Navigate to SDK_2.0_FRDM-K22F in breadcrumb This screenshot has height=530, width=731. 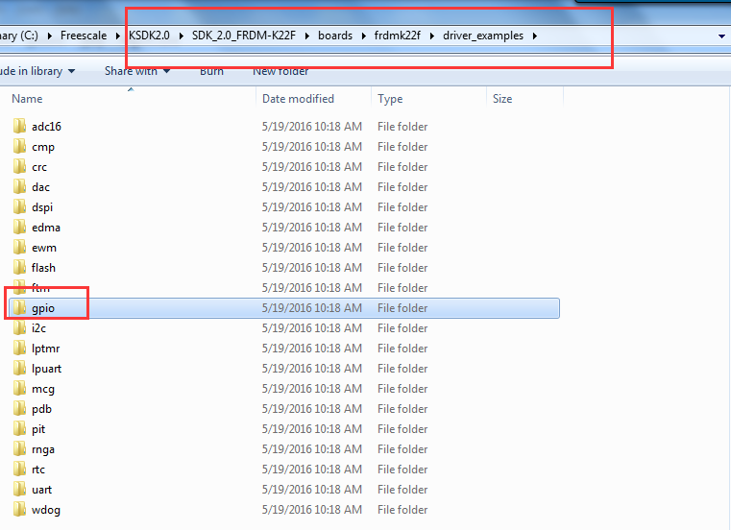click(244, 36)
